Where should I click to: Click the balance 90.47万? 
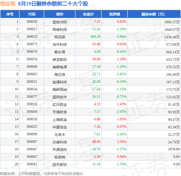point(174,120)
